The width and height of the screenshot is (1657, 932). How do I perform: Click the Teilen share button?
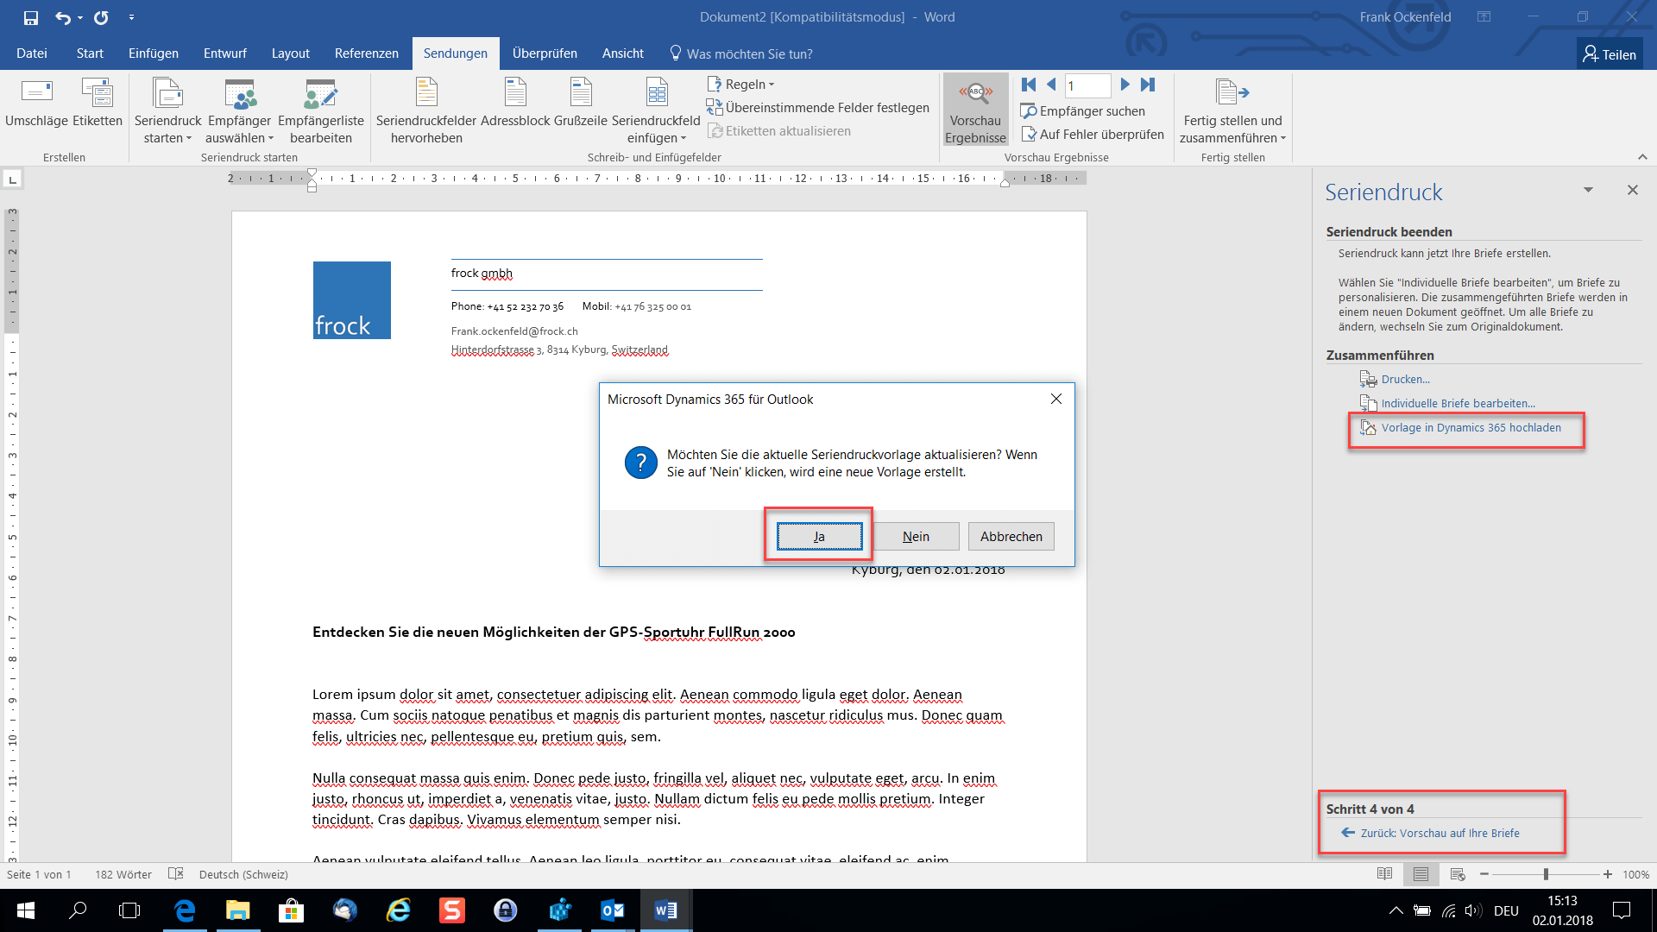point(1610,54)
